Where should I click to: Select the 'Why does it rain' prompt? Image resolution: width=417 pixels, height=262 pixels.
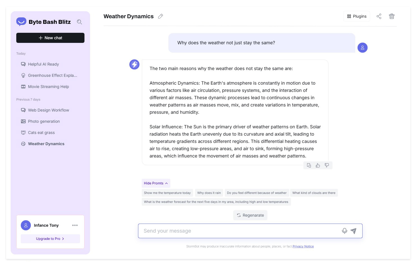click(x=209, y=193)
